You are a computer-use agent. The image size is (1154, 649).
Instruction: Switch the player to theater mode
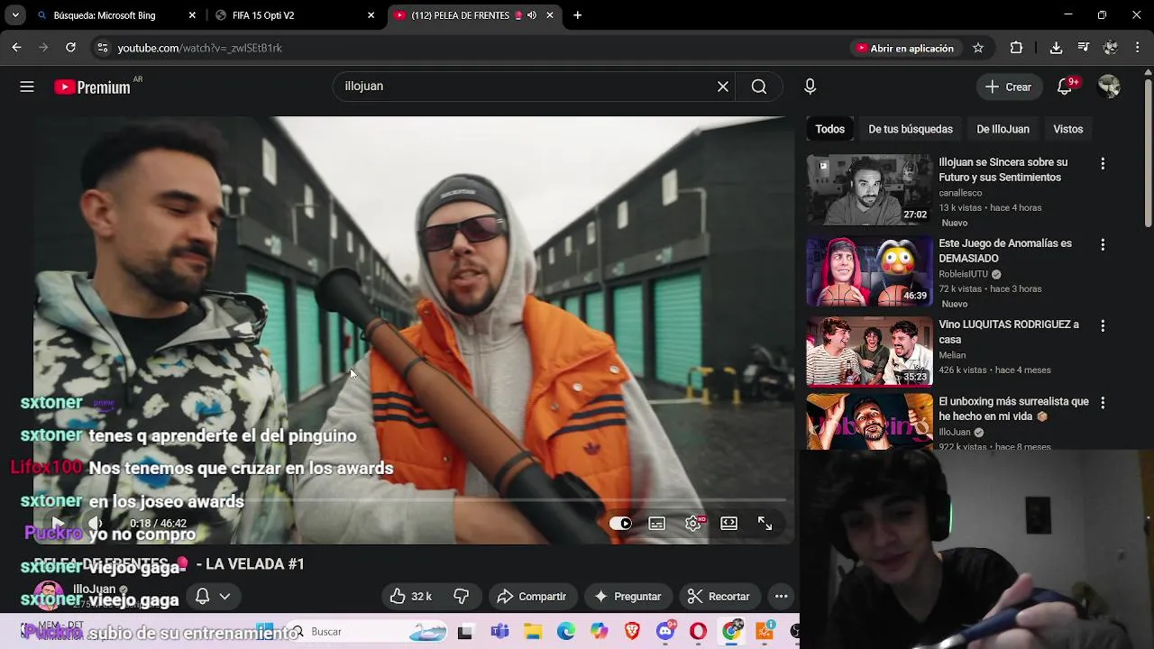pyautogui.click(x=728, y=523)
